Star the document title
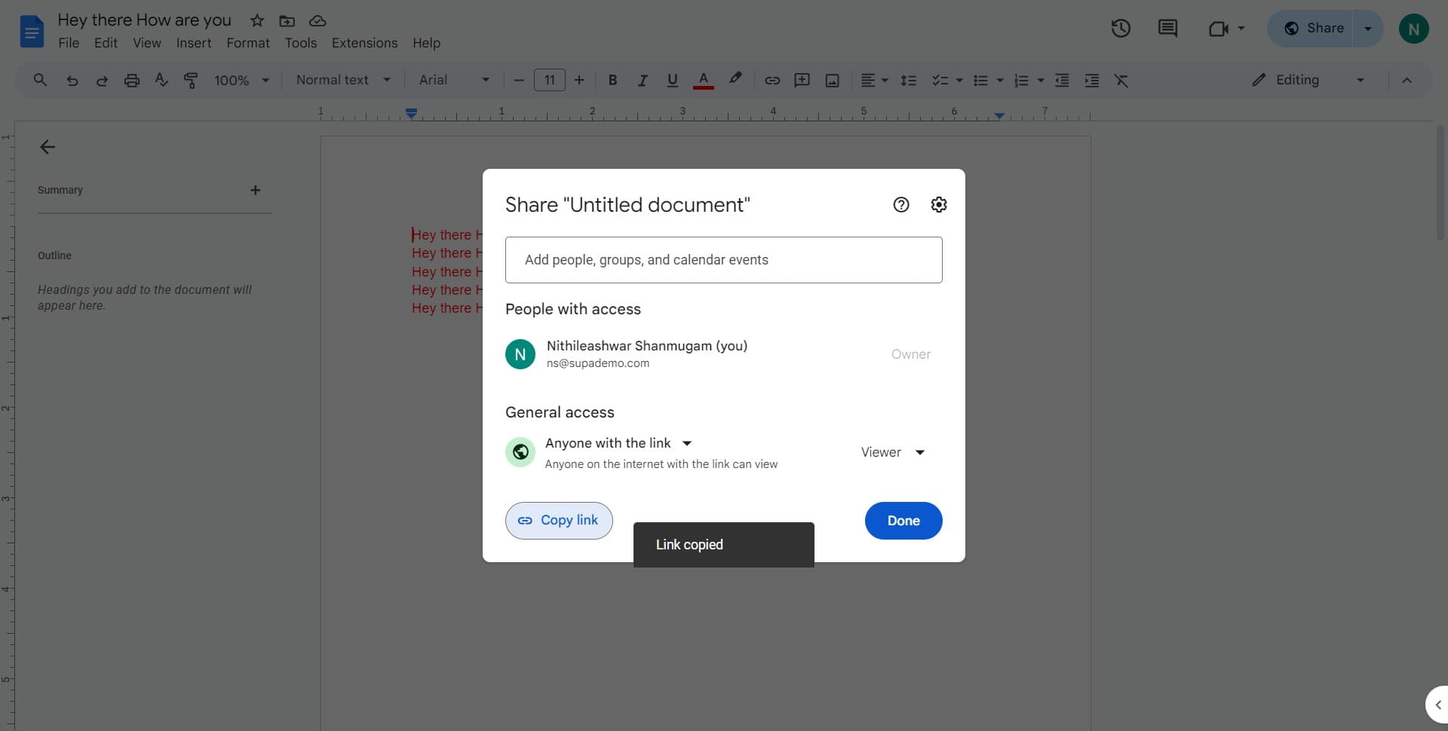Screen dimensions: 1448x731 257,20
